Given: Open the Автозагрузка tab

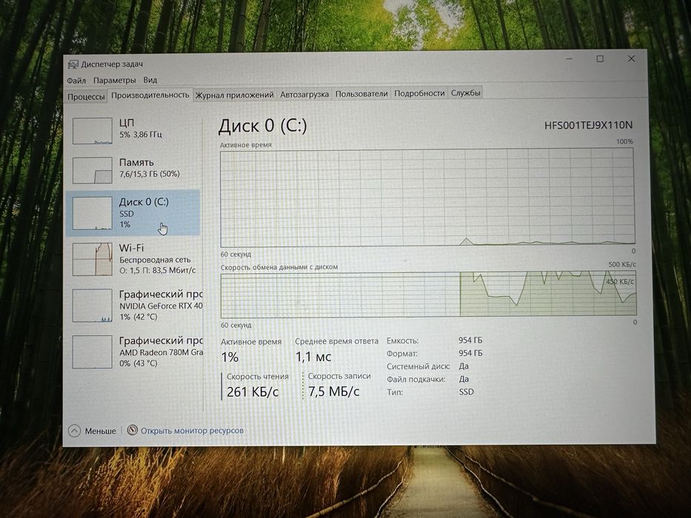Looking at the screenshot, I should 304,94.
